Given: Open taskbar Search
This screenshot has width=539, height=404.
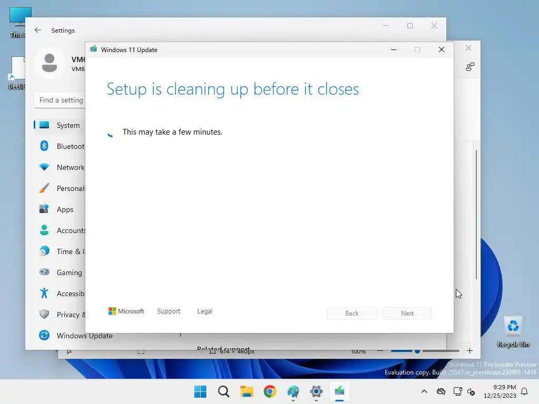Looking at the screenshot, I should pyautogui.click(x=223, y=391).
